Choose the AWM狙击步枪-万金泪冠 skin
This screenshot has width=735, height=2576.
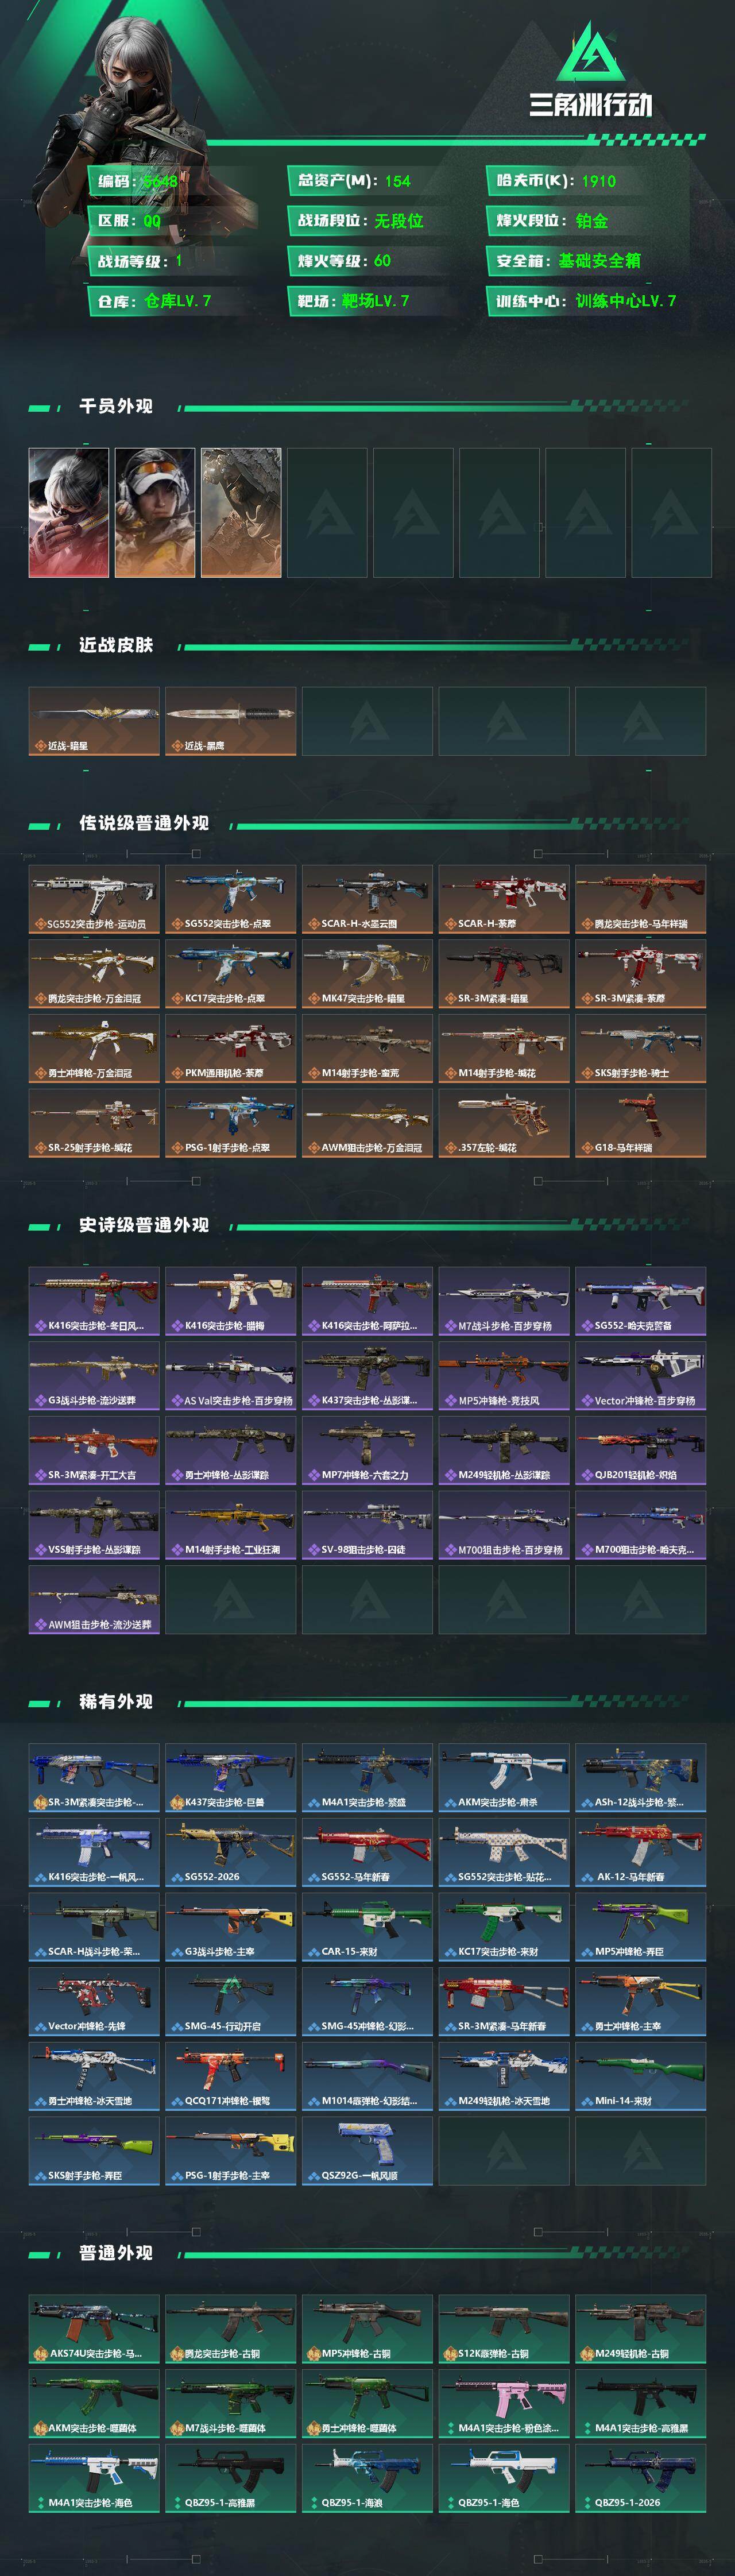(368, 1123)
